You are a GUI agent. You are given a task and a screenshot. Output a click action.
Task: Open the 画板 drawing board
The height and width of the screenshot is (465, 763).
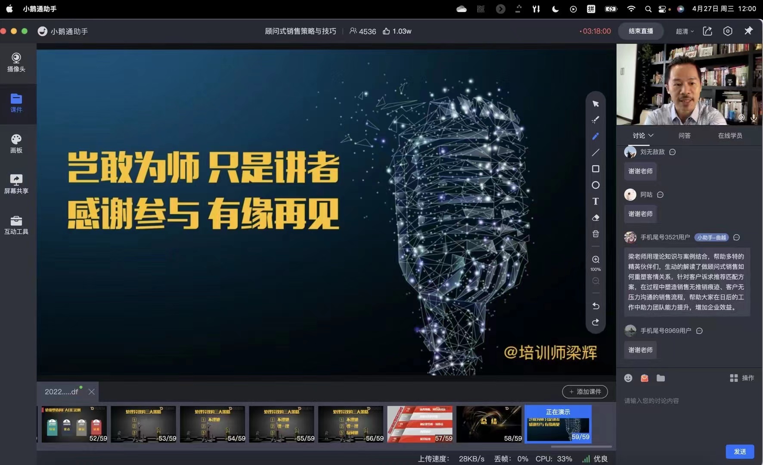click(16, 144)
